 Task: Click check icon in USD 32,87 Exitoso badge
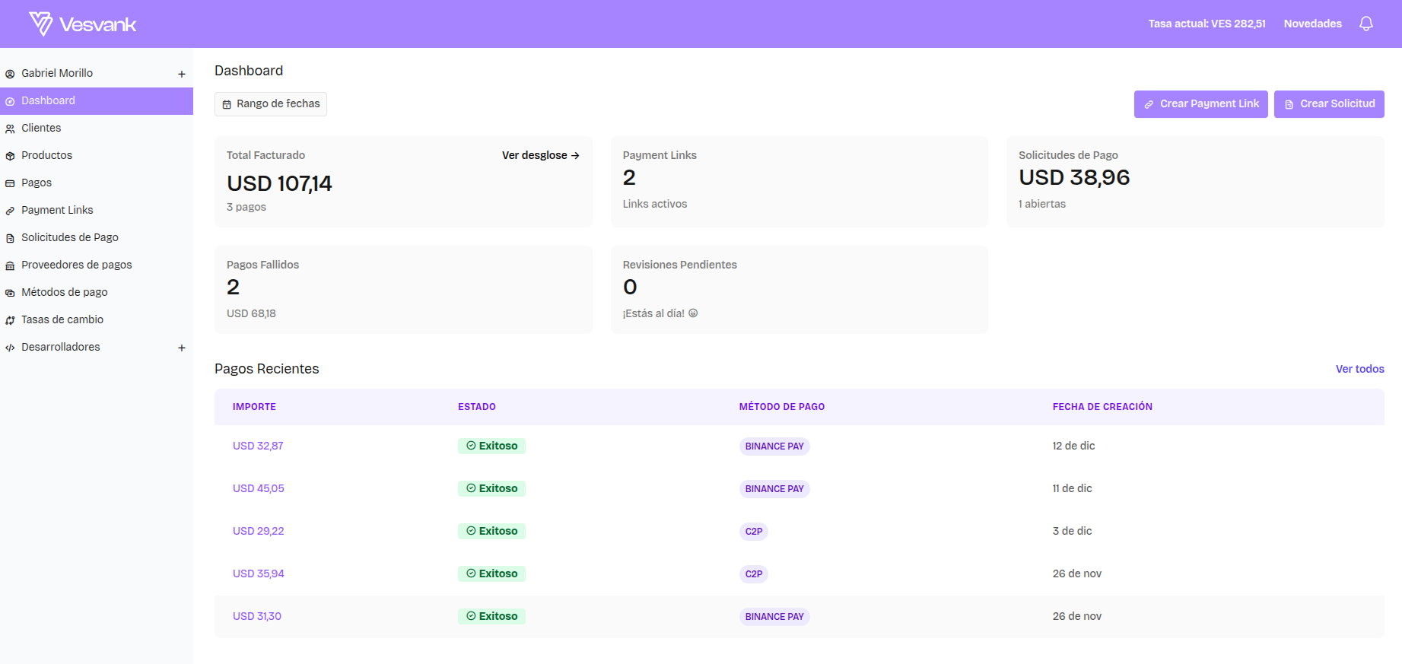(471, 446)
